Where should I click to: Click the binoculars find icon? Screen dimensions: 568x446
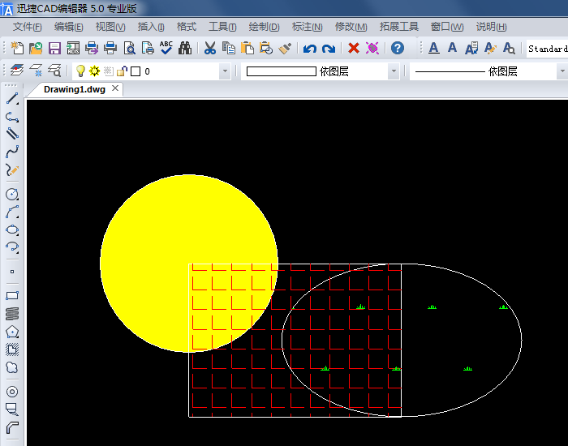point(185,48)
